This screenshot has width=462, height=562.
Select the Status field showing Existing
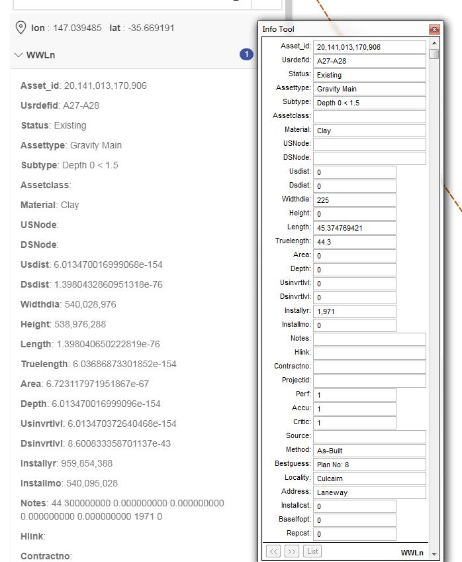click(x=370, y=75)
